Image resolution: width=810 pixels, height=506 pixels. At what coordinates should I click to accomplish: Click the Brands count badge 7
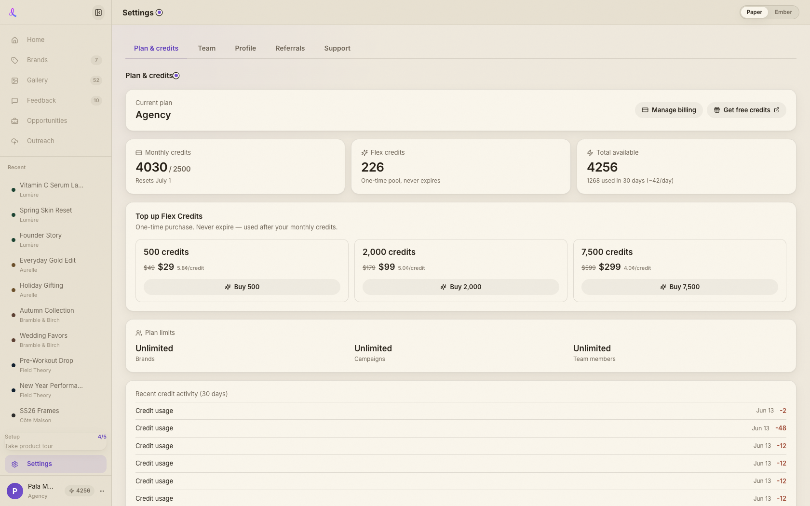96,60
